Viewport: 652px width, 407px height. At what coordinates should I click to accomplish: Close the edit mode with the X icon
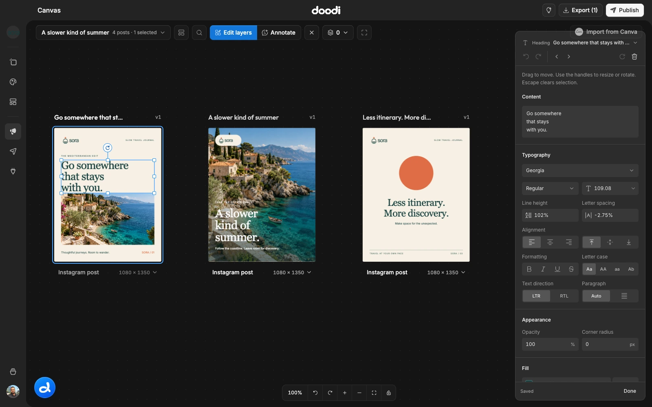(x=312, y=33)
